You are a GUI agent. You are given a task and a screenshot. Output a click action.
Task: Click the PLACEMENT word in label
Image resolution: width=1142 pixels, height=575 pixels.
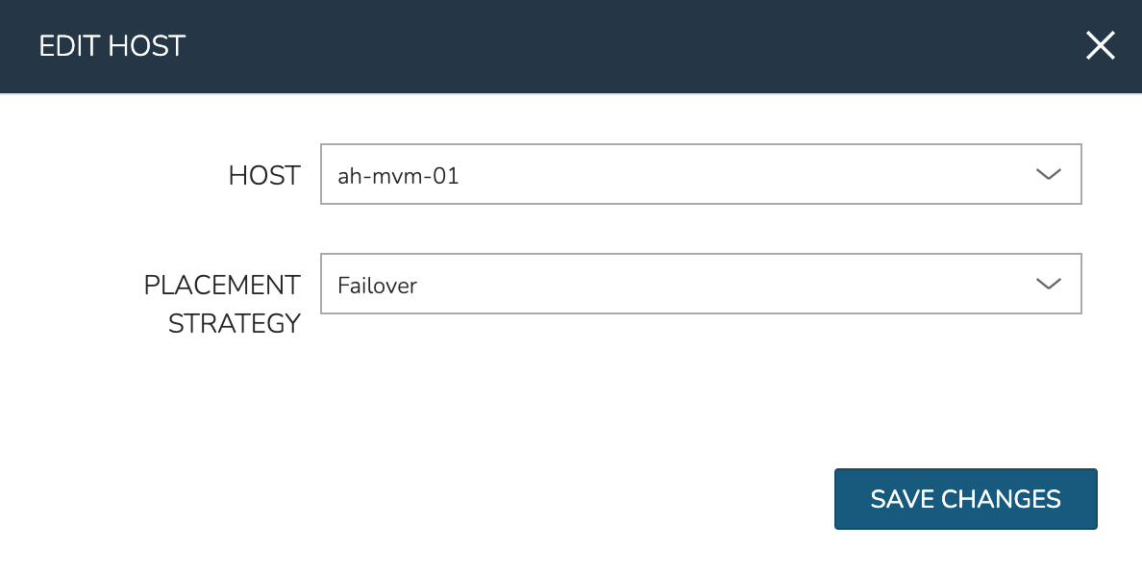click(222, 286)
